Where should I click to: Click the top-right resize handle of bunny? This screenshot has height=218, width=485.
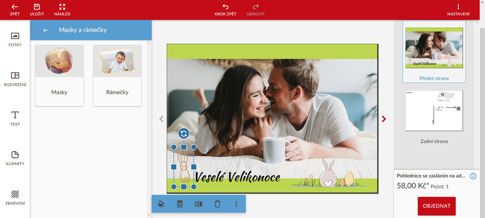point(194,147)
